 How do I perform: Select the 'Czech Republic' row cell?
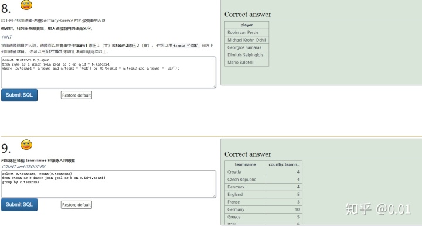pos(245,180)
